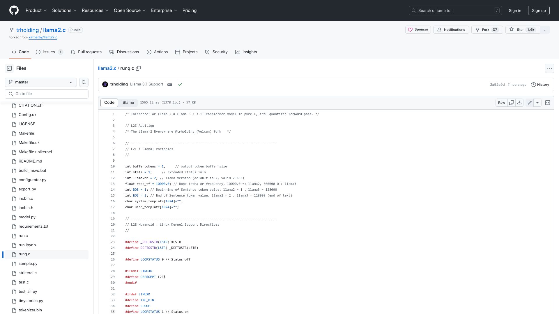Expand the Open Source menu
Viewport: 559px width, 314px height.
click(x=130, y=10)
